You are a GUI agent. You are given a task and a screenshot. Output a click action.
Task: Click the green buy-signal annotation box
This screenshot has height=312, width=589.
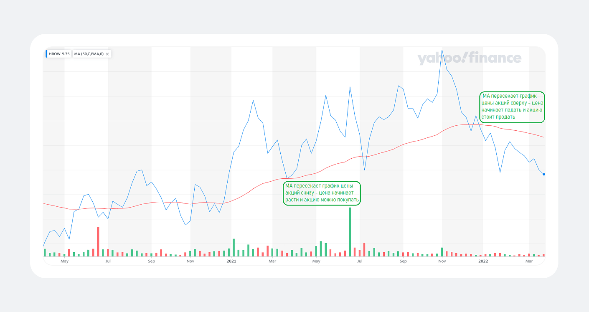[321, 193]
